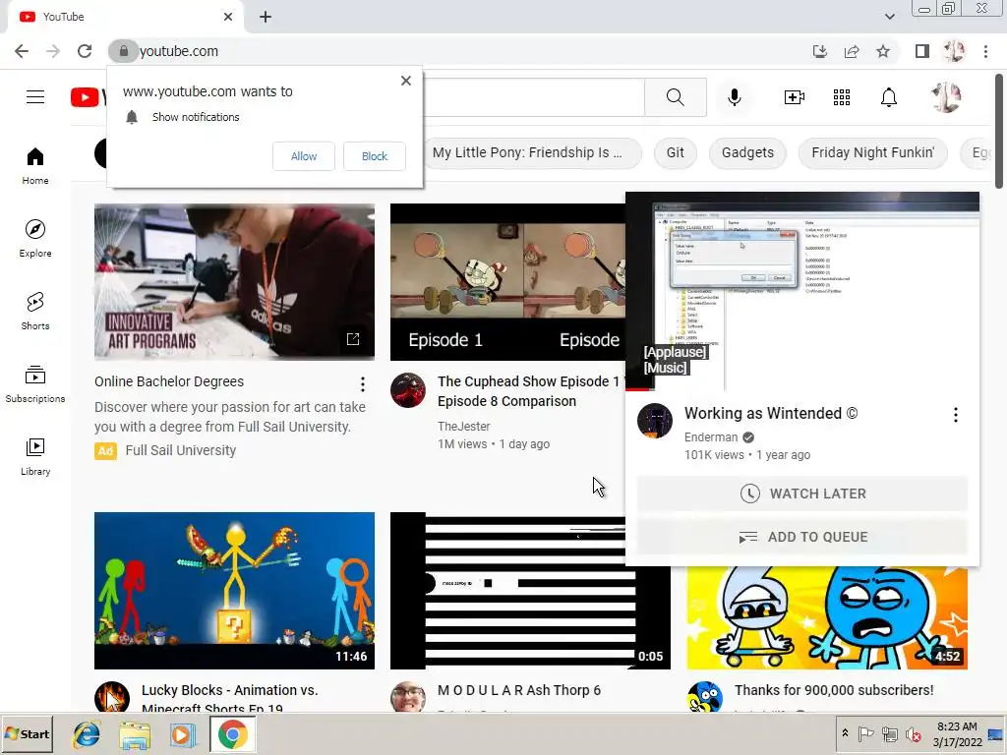Image resolution: width=1007 pixels, height=755 pixels.
Task: Select the Git filter chip
Action: [x=675, y=152]
